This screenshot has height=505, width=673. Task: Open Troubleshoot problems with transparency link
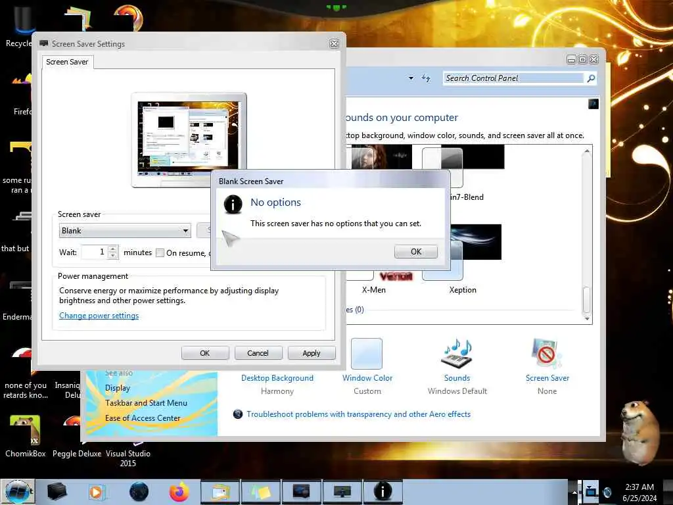tap(358, 414)
